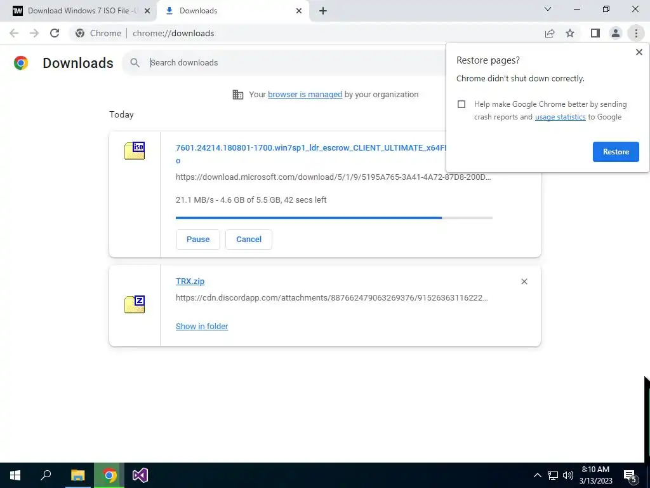
Task: Open the Windows Start menu
Action: coord(15,475)
